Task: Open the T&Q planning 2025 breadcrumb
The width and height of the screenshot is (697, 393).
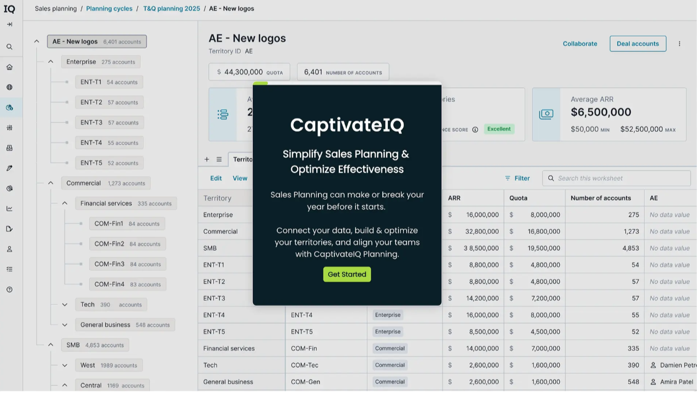Action: [171, 9]
